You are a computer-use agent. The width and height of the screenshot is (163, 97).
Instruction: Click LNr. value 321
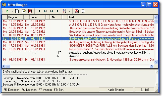59,56
